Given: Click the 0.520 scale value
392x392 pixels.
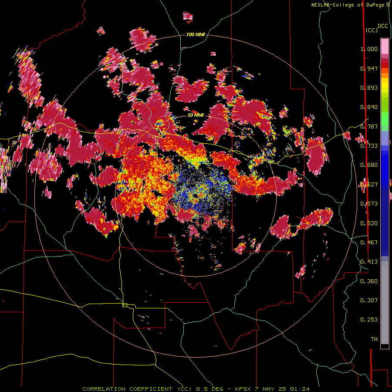Looking at the screenshot, I should (369, 223).
